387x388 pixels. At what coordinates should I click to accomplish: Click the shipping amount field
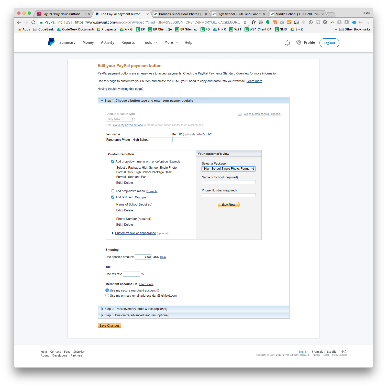[x=143, y=257]
